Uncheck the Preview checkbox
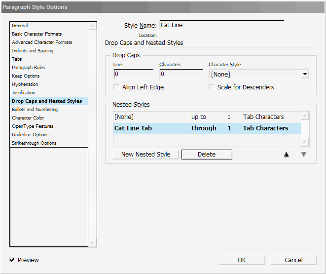The width and height of the screenshot is (326, 274). tap(12, 260)
